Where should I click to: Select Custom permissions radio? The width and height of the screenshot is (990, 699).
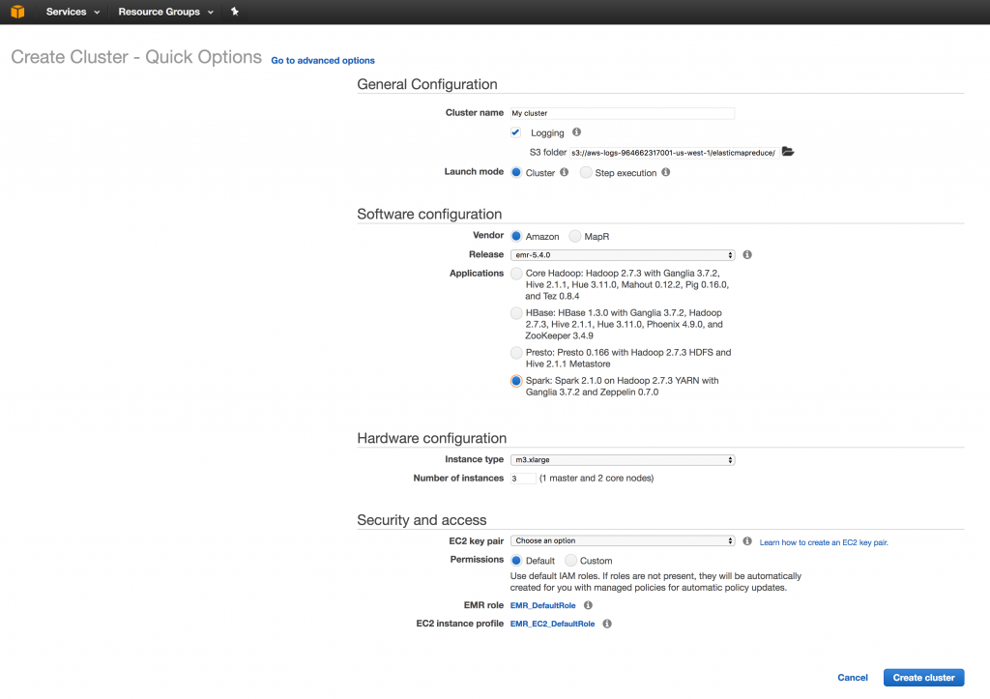coord(570,560)
